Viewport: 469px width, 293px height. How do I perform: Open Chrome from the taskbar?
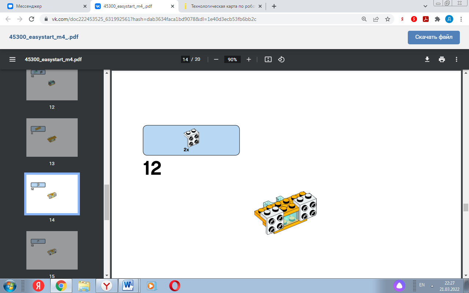click(x=61, y=286)
